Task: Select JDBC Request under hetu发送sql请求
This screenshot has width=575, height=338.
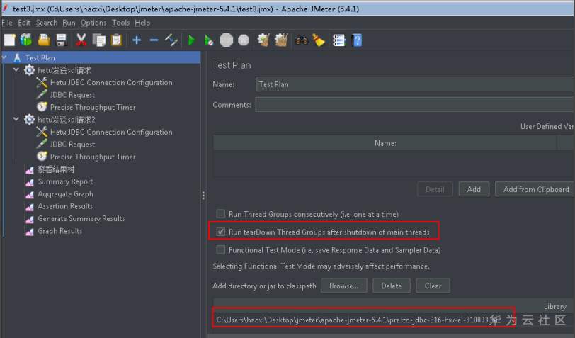Action: coord(72,95)
